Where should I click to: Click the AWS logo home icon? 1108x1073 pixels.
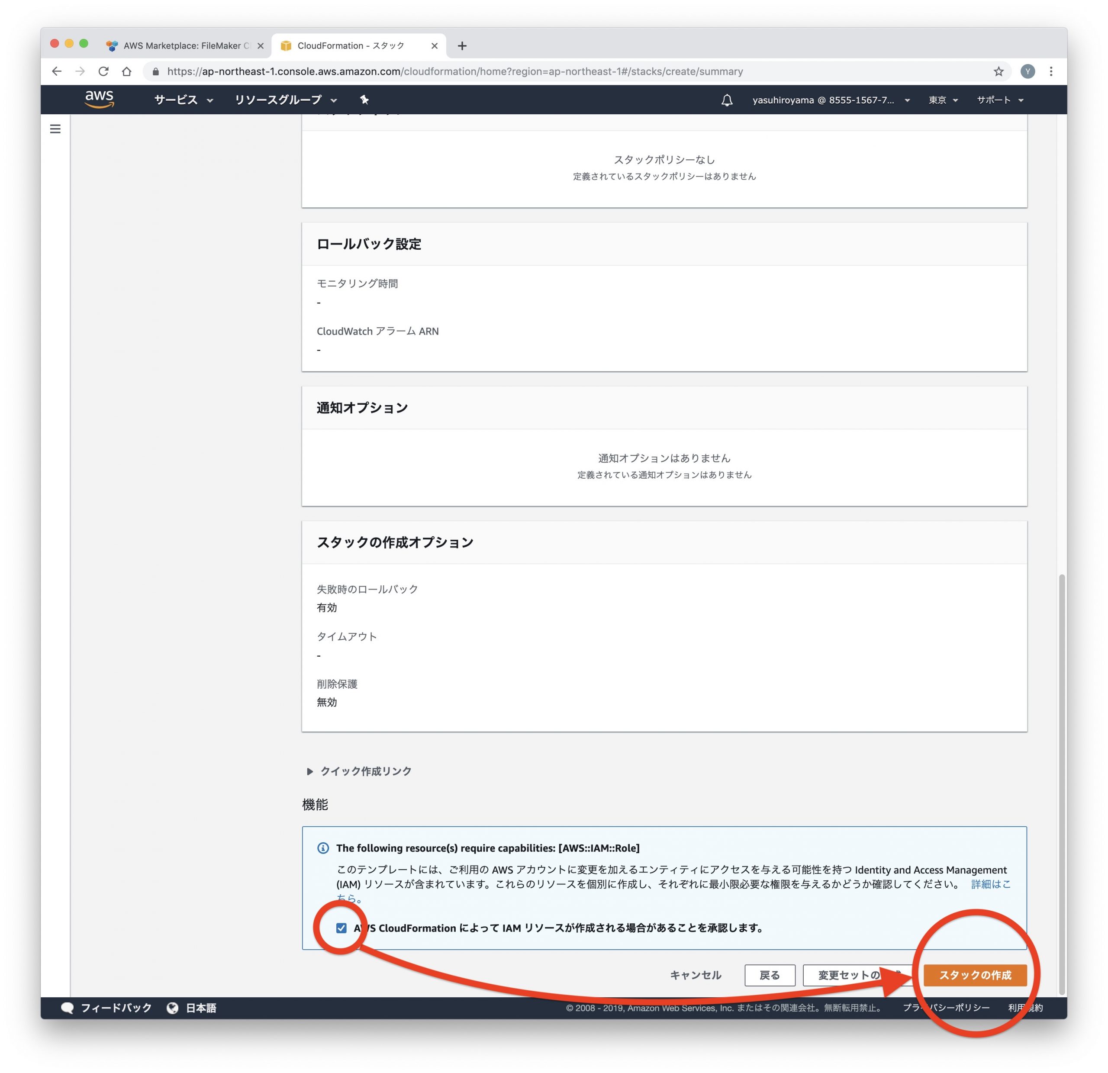coord(100,100)
